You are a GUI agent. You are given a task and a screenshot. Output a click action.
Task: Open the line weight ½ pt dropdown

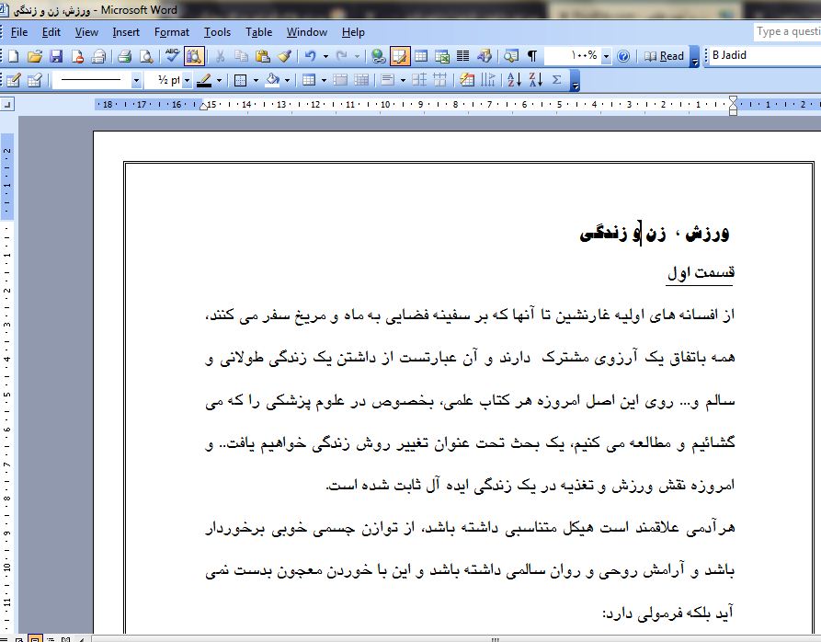click(x=188, y=81)
